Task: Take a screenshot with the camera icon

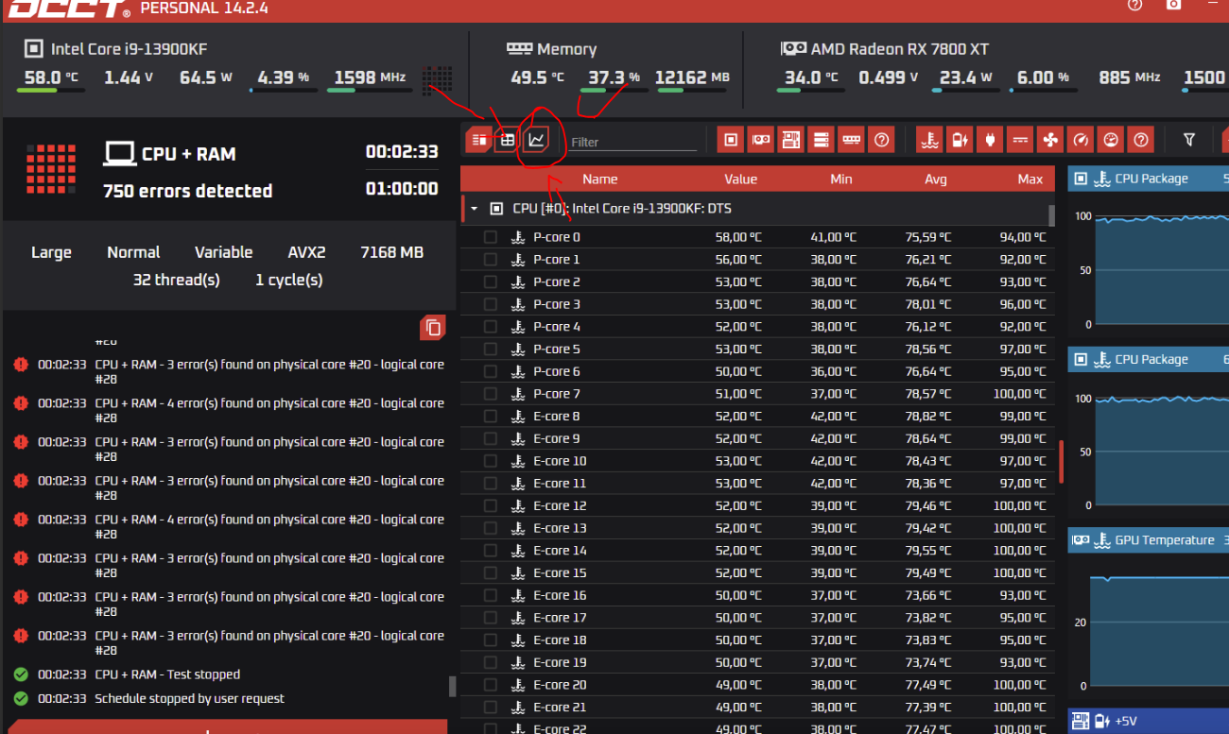Action: 1174,5
